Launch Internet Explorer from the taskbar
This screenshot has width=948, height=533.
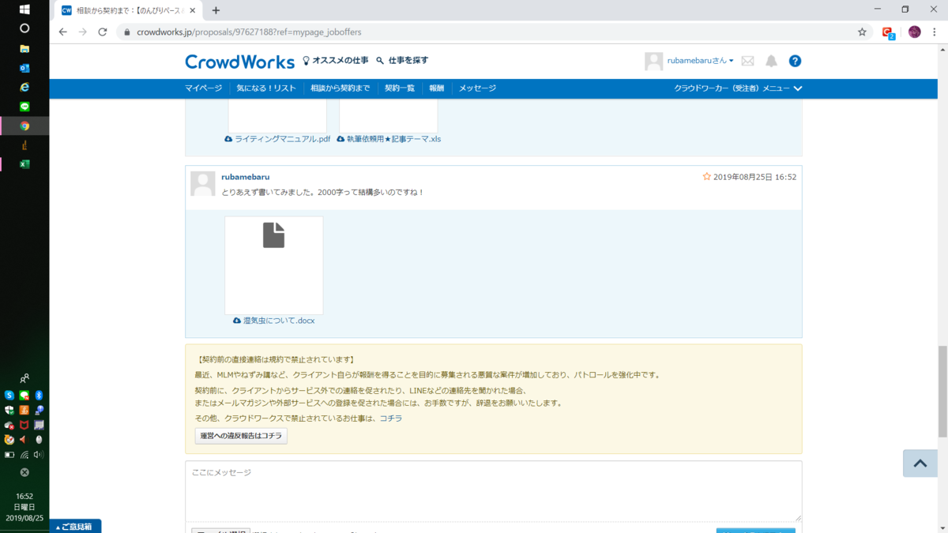[x=24, y=87]
